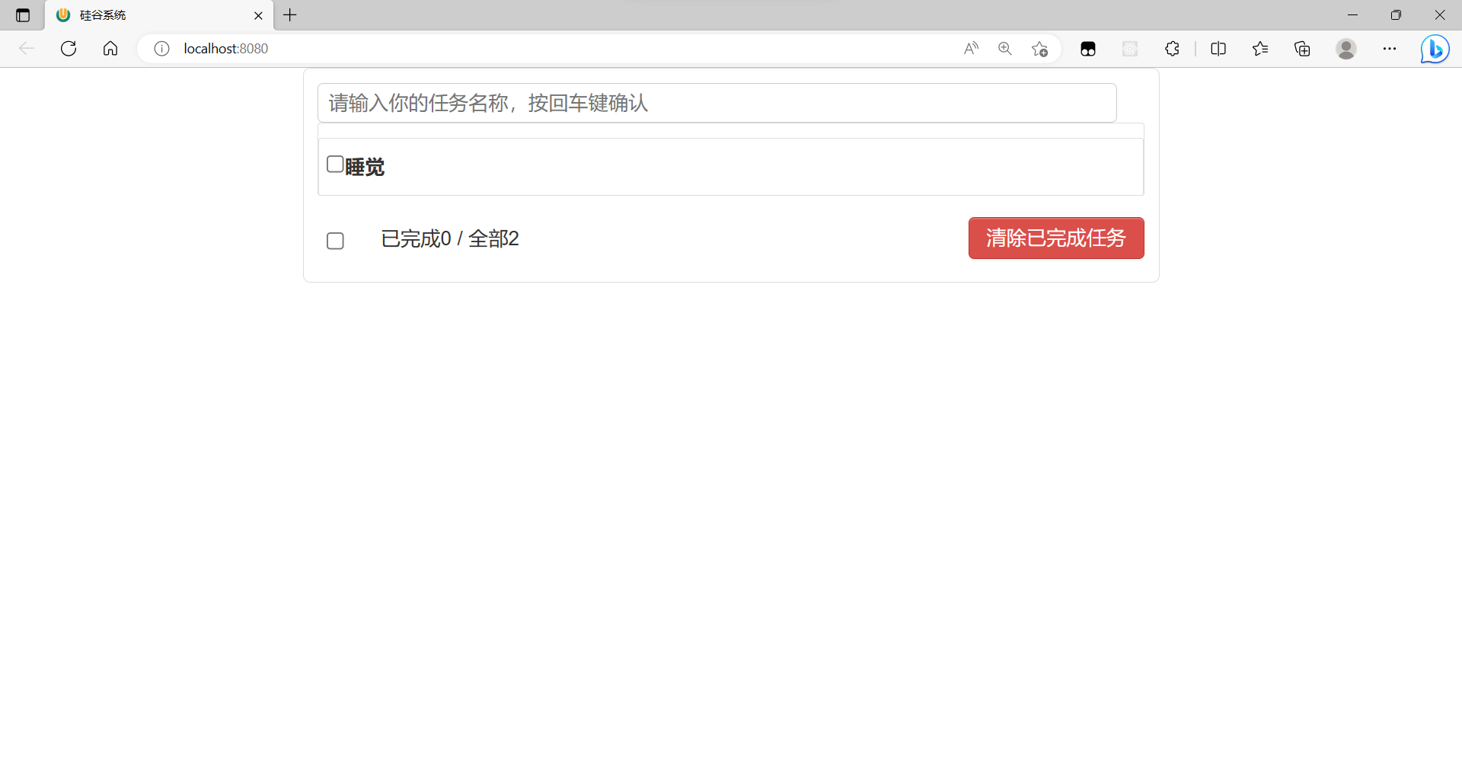Close the 硅谷系统 tab
Image resolution: width=1462 pixels, height=777 pixels.
click(x=258, y=15)
